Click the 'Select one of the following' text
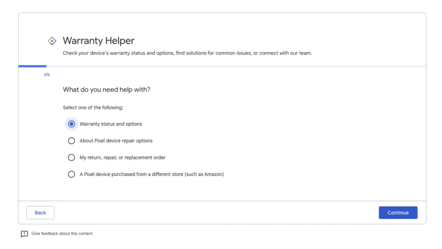The image size is (442, 249). click(93, 108)
